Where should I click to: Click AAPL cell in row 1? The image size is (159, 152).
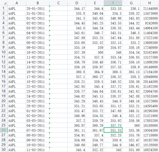point(17,8)
